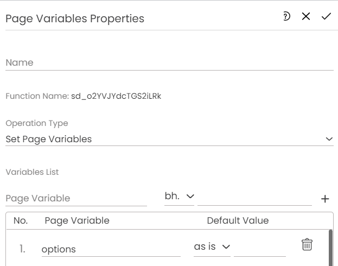Expand the "bh." scope dropdown

tap(179, 196)
